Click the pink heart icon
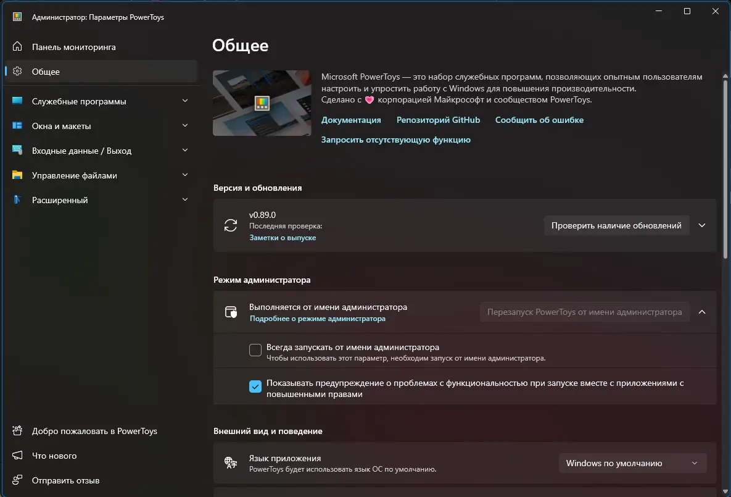The image size is (731, 497). pyautogui.click(x=370, y=100)
